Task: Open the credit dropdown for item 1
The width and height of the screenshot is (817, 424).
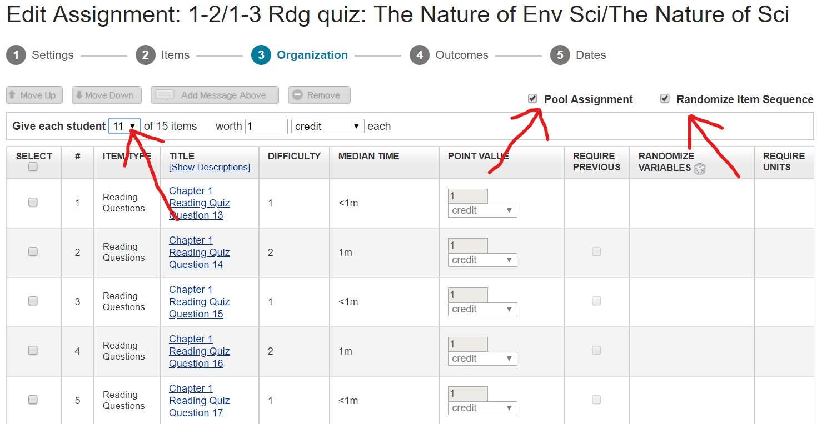Action: pyautogui.click(x=482, y=211)
